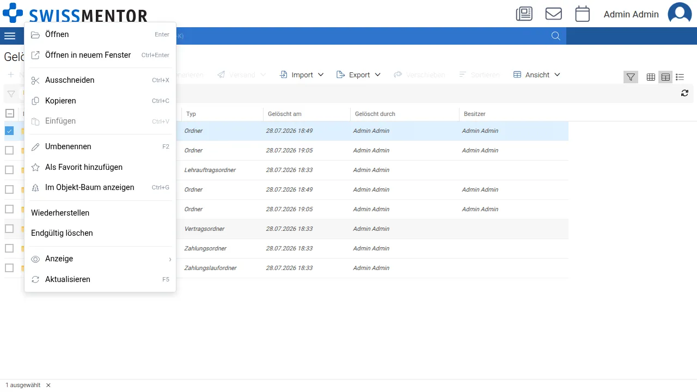Open the Ansicht view dropdown

coord(537,75)
